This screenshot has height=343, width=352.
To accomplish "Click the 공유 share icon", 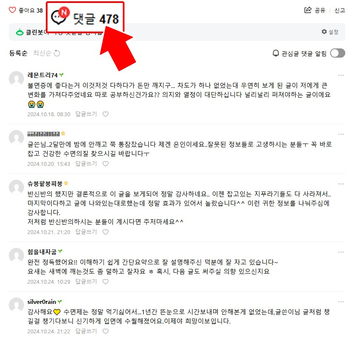I will (x=308, y=10).
